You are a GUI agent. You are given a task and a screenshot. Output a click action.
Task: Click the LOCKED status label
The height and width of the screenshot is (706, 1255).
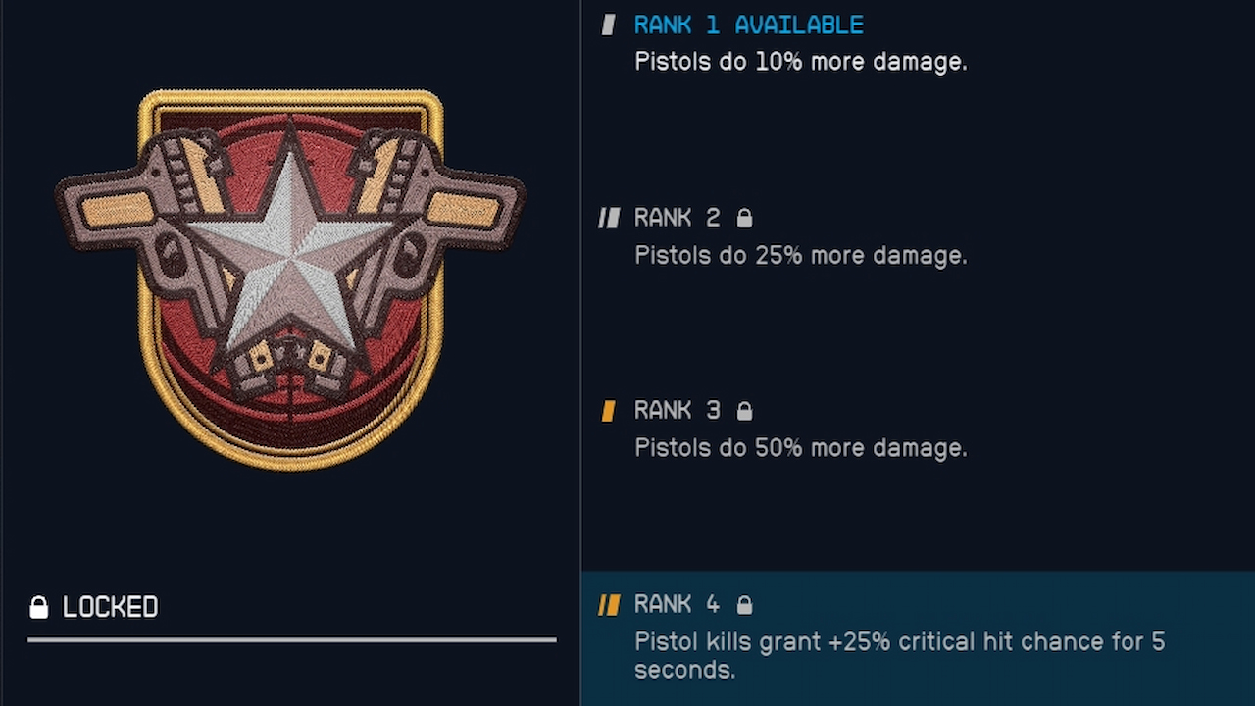(x=110, y=607)
